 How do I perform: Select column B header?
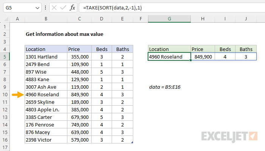pos(46,19)
